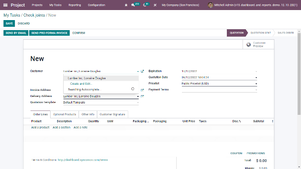Switch to the Optional Products tab

point(65,114)
